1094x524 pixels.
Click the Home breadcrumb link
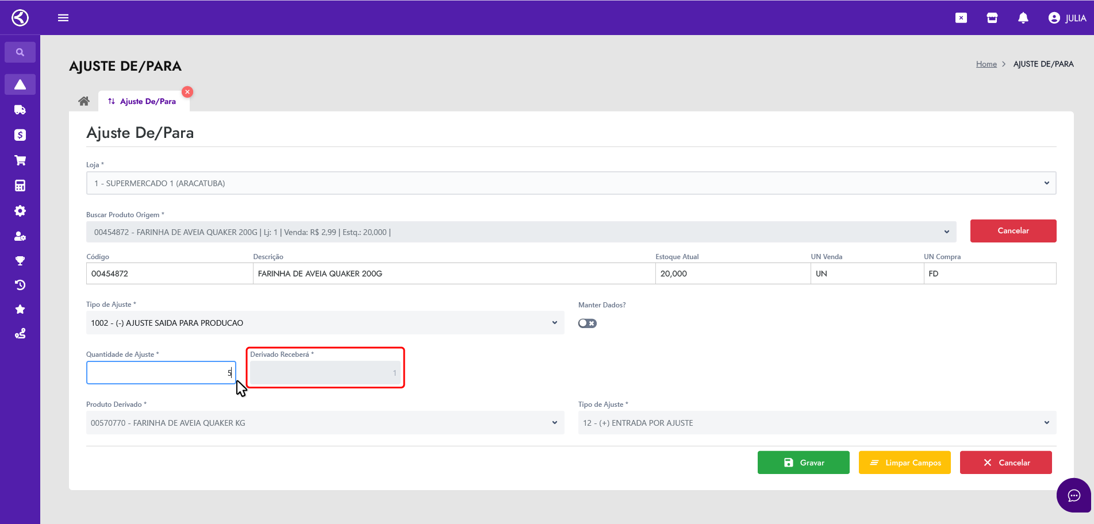pos(986,64)
